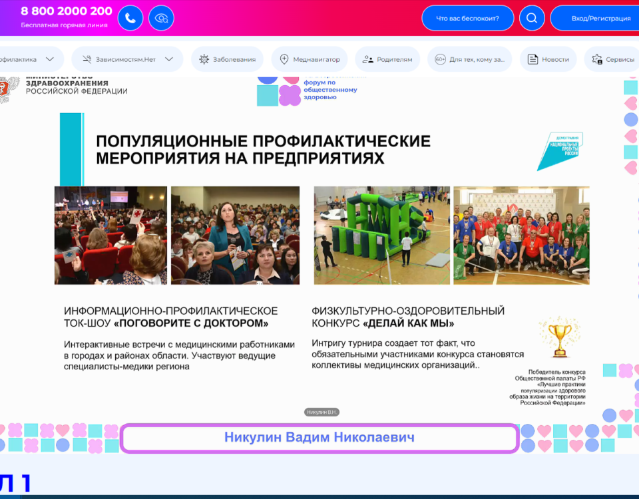The image size is (639, 499).
Task: Click the '«Поговорите с доктором»' heading
Action: pyautogui.click(x=191, y=323)
